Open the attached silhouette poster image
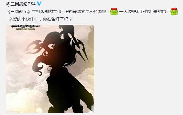Image resolution: width=183 pixels, height=115 pixels. [50, 69]
